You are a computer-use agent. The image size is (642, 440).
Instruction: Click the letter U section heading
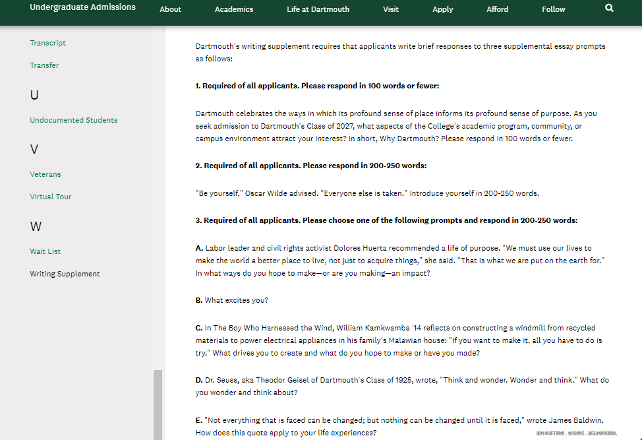click(34, 95)
